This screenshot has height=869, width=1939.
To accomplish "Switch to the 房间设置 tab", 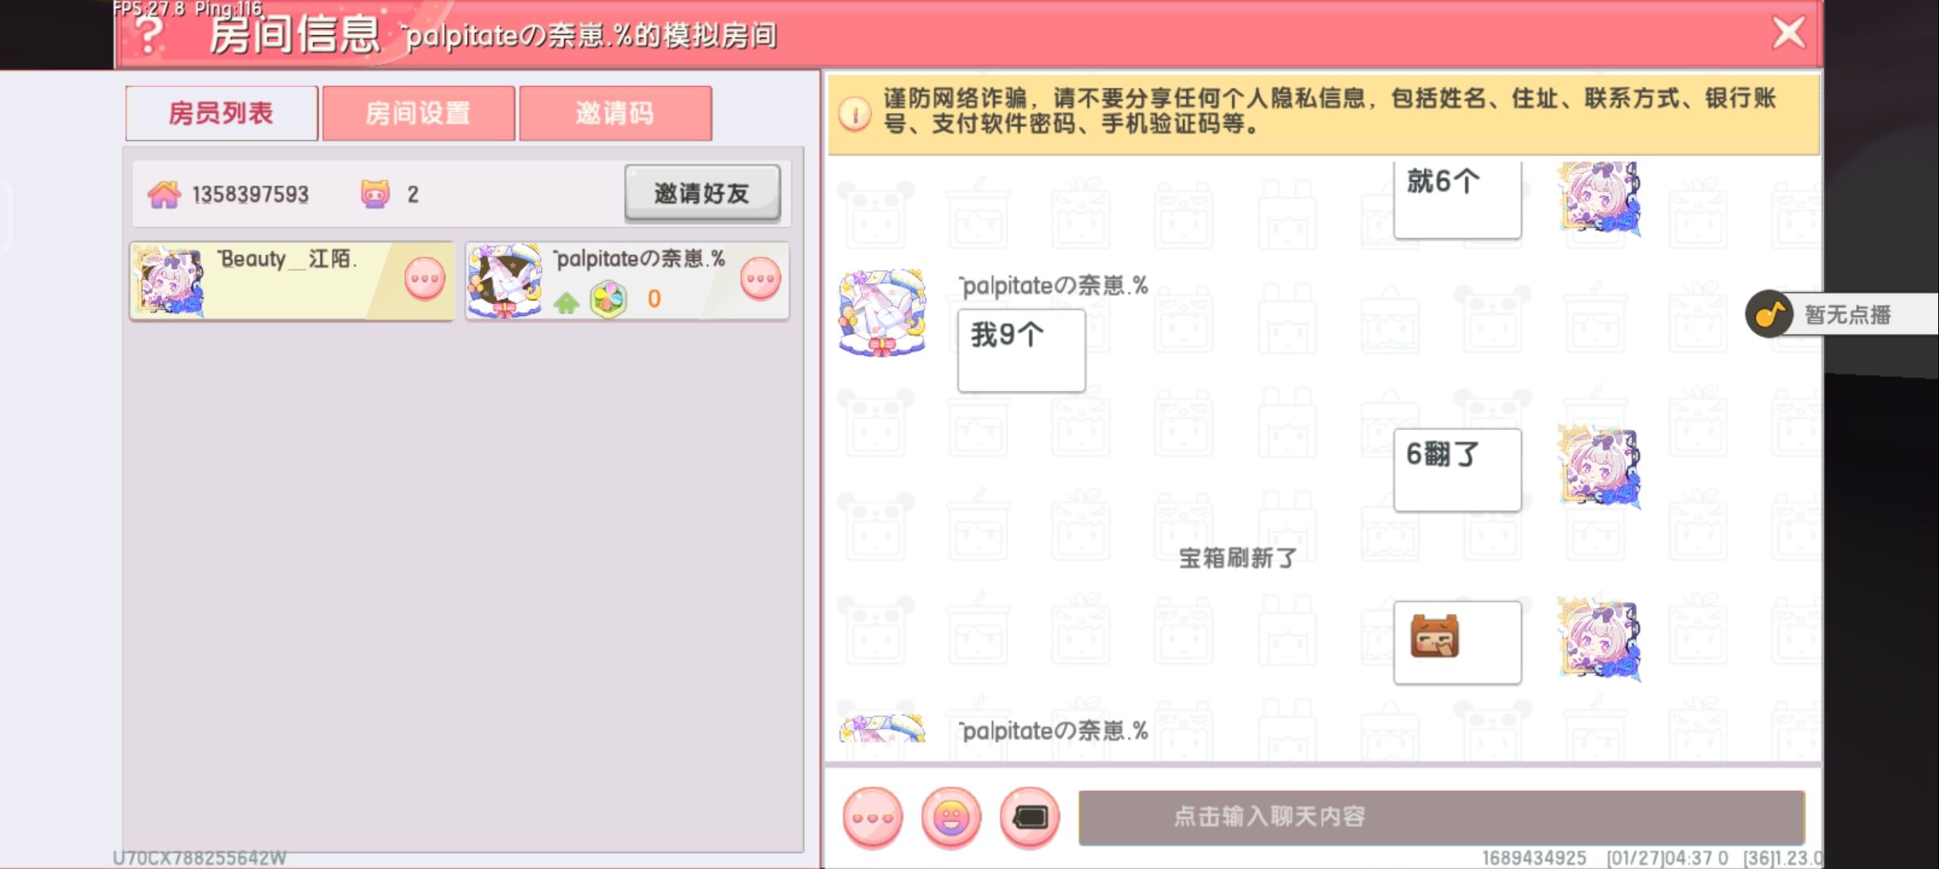I will tap(418, 113).
